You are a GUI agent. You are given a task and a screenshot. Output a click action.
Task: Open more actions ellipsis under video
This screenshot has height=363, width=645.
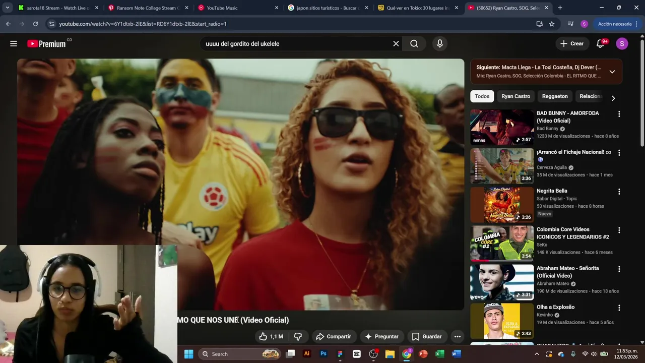(458, 336)
